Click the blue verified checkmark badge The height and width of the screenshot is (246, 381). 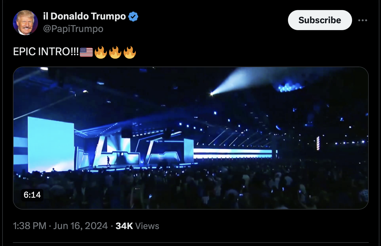pyautogui.click(x=134, y=16)
